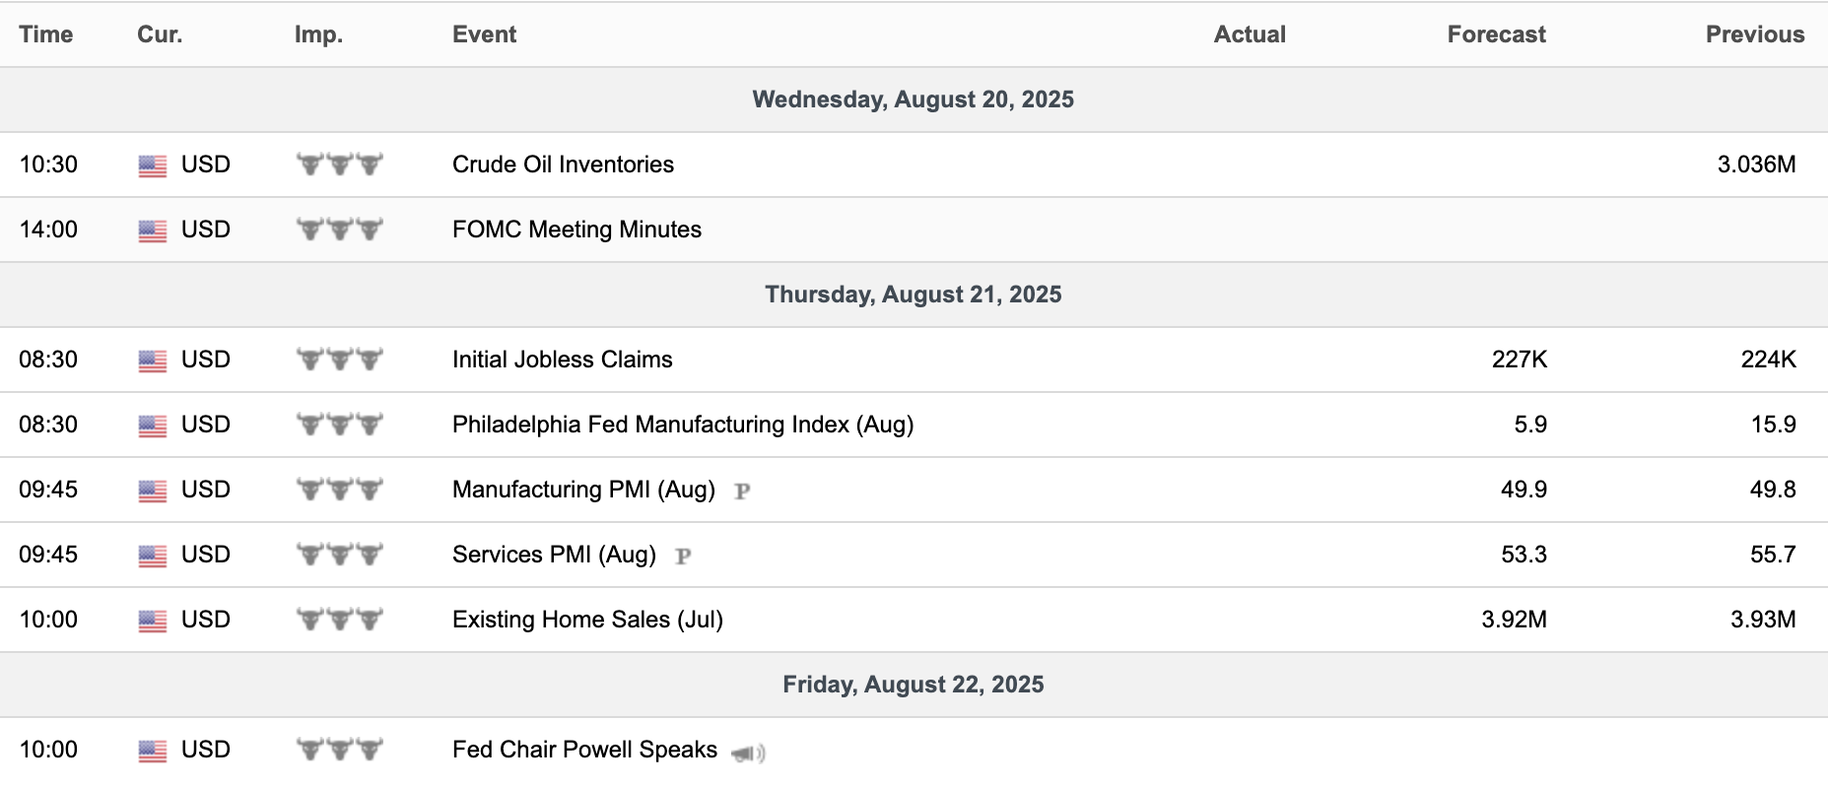The width and height of the screenshot is (1829, 786).
Task: Open Existing Home Sales (Jul) event
Action: 587,620
